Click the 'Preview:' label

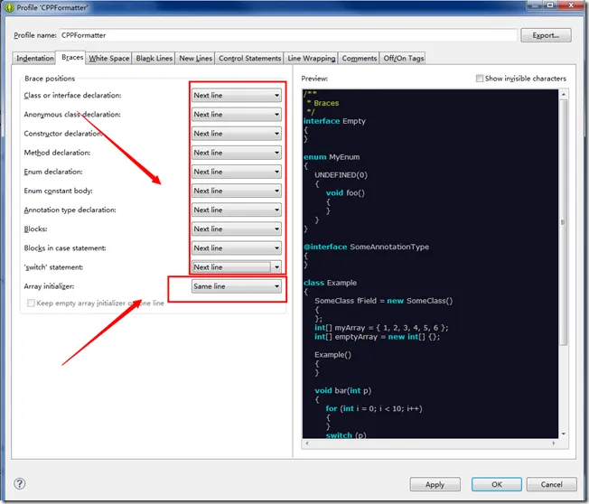(x=314, y=79)
